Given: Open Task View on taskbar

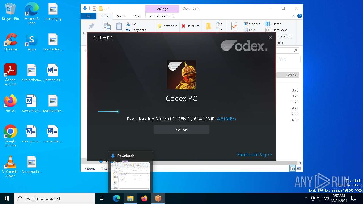Looking at the screenshot, I should click(x=102, y=198).
